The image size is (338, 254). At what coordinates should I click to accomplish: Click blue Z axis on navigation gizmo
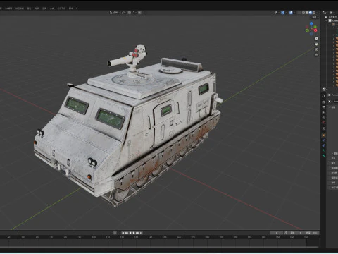click(x=311, y=23)
